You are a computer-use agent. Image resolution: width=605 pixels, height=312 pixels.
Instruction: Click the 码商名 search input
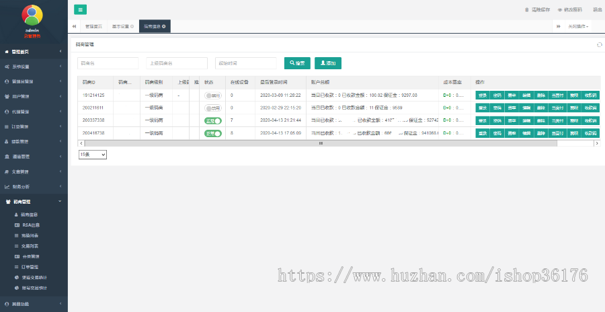[x=108, y=63]
